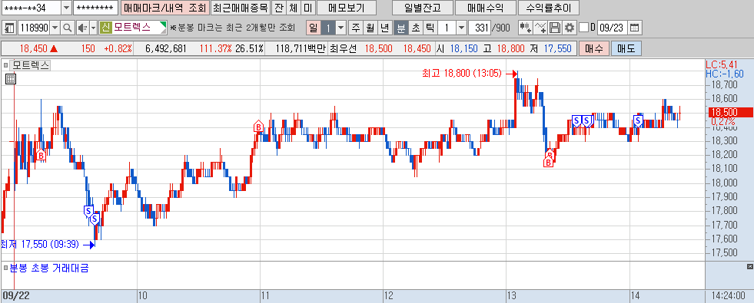Click the LC:5.41 indicator text
The image size is (754, 303).
(x=721, y=64)
